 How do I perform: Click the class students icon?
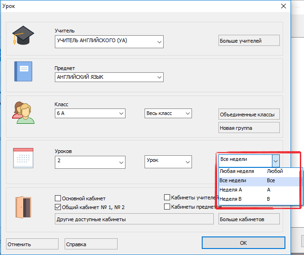23,112
